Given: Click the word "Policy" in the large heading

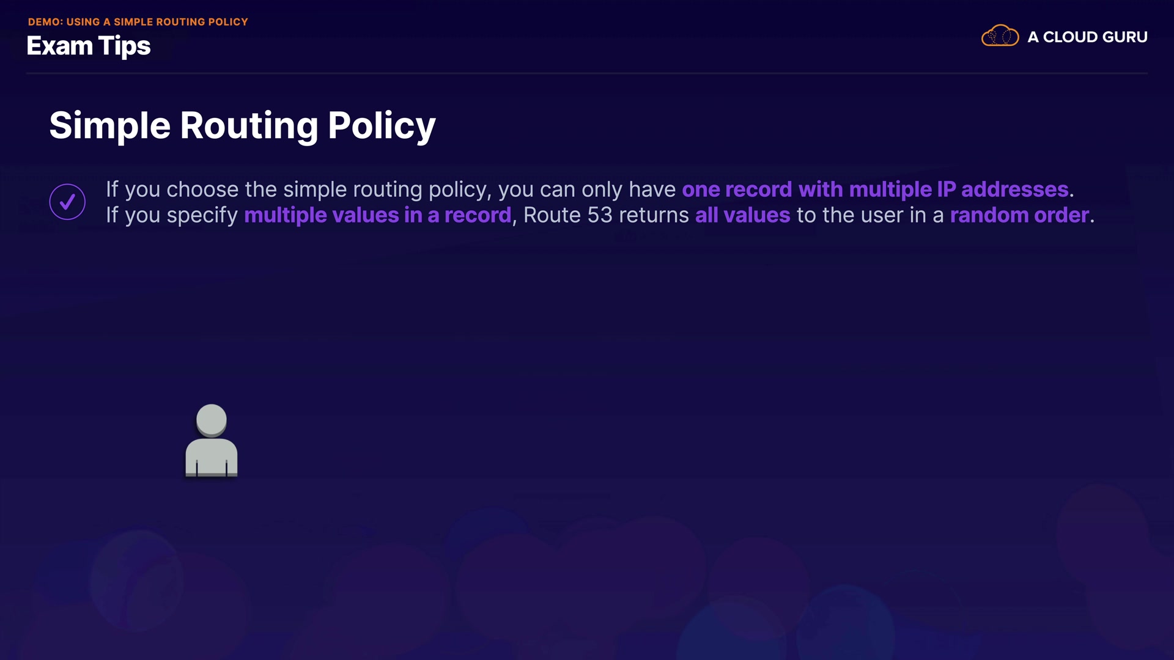Looking at the screenshot, I should pos(382,126).
